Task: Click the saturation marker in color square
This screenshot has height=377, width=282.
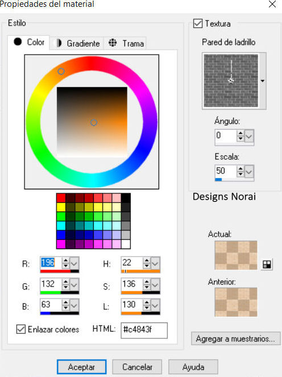Action: [94, 123]
